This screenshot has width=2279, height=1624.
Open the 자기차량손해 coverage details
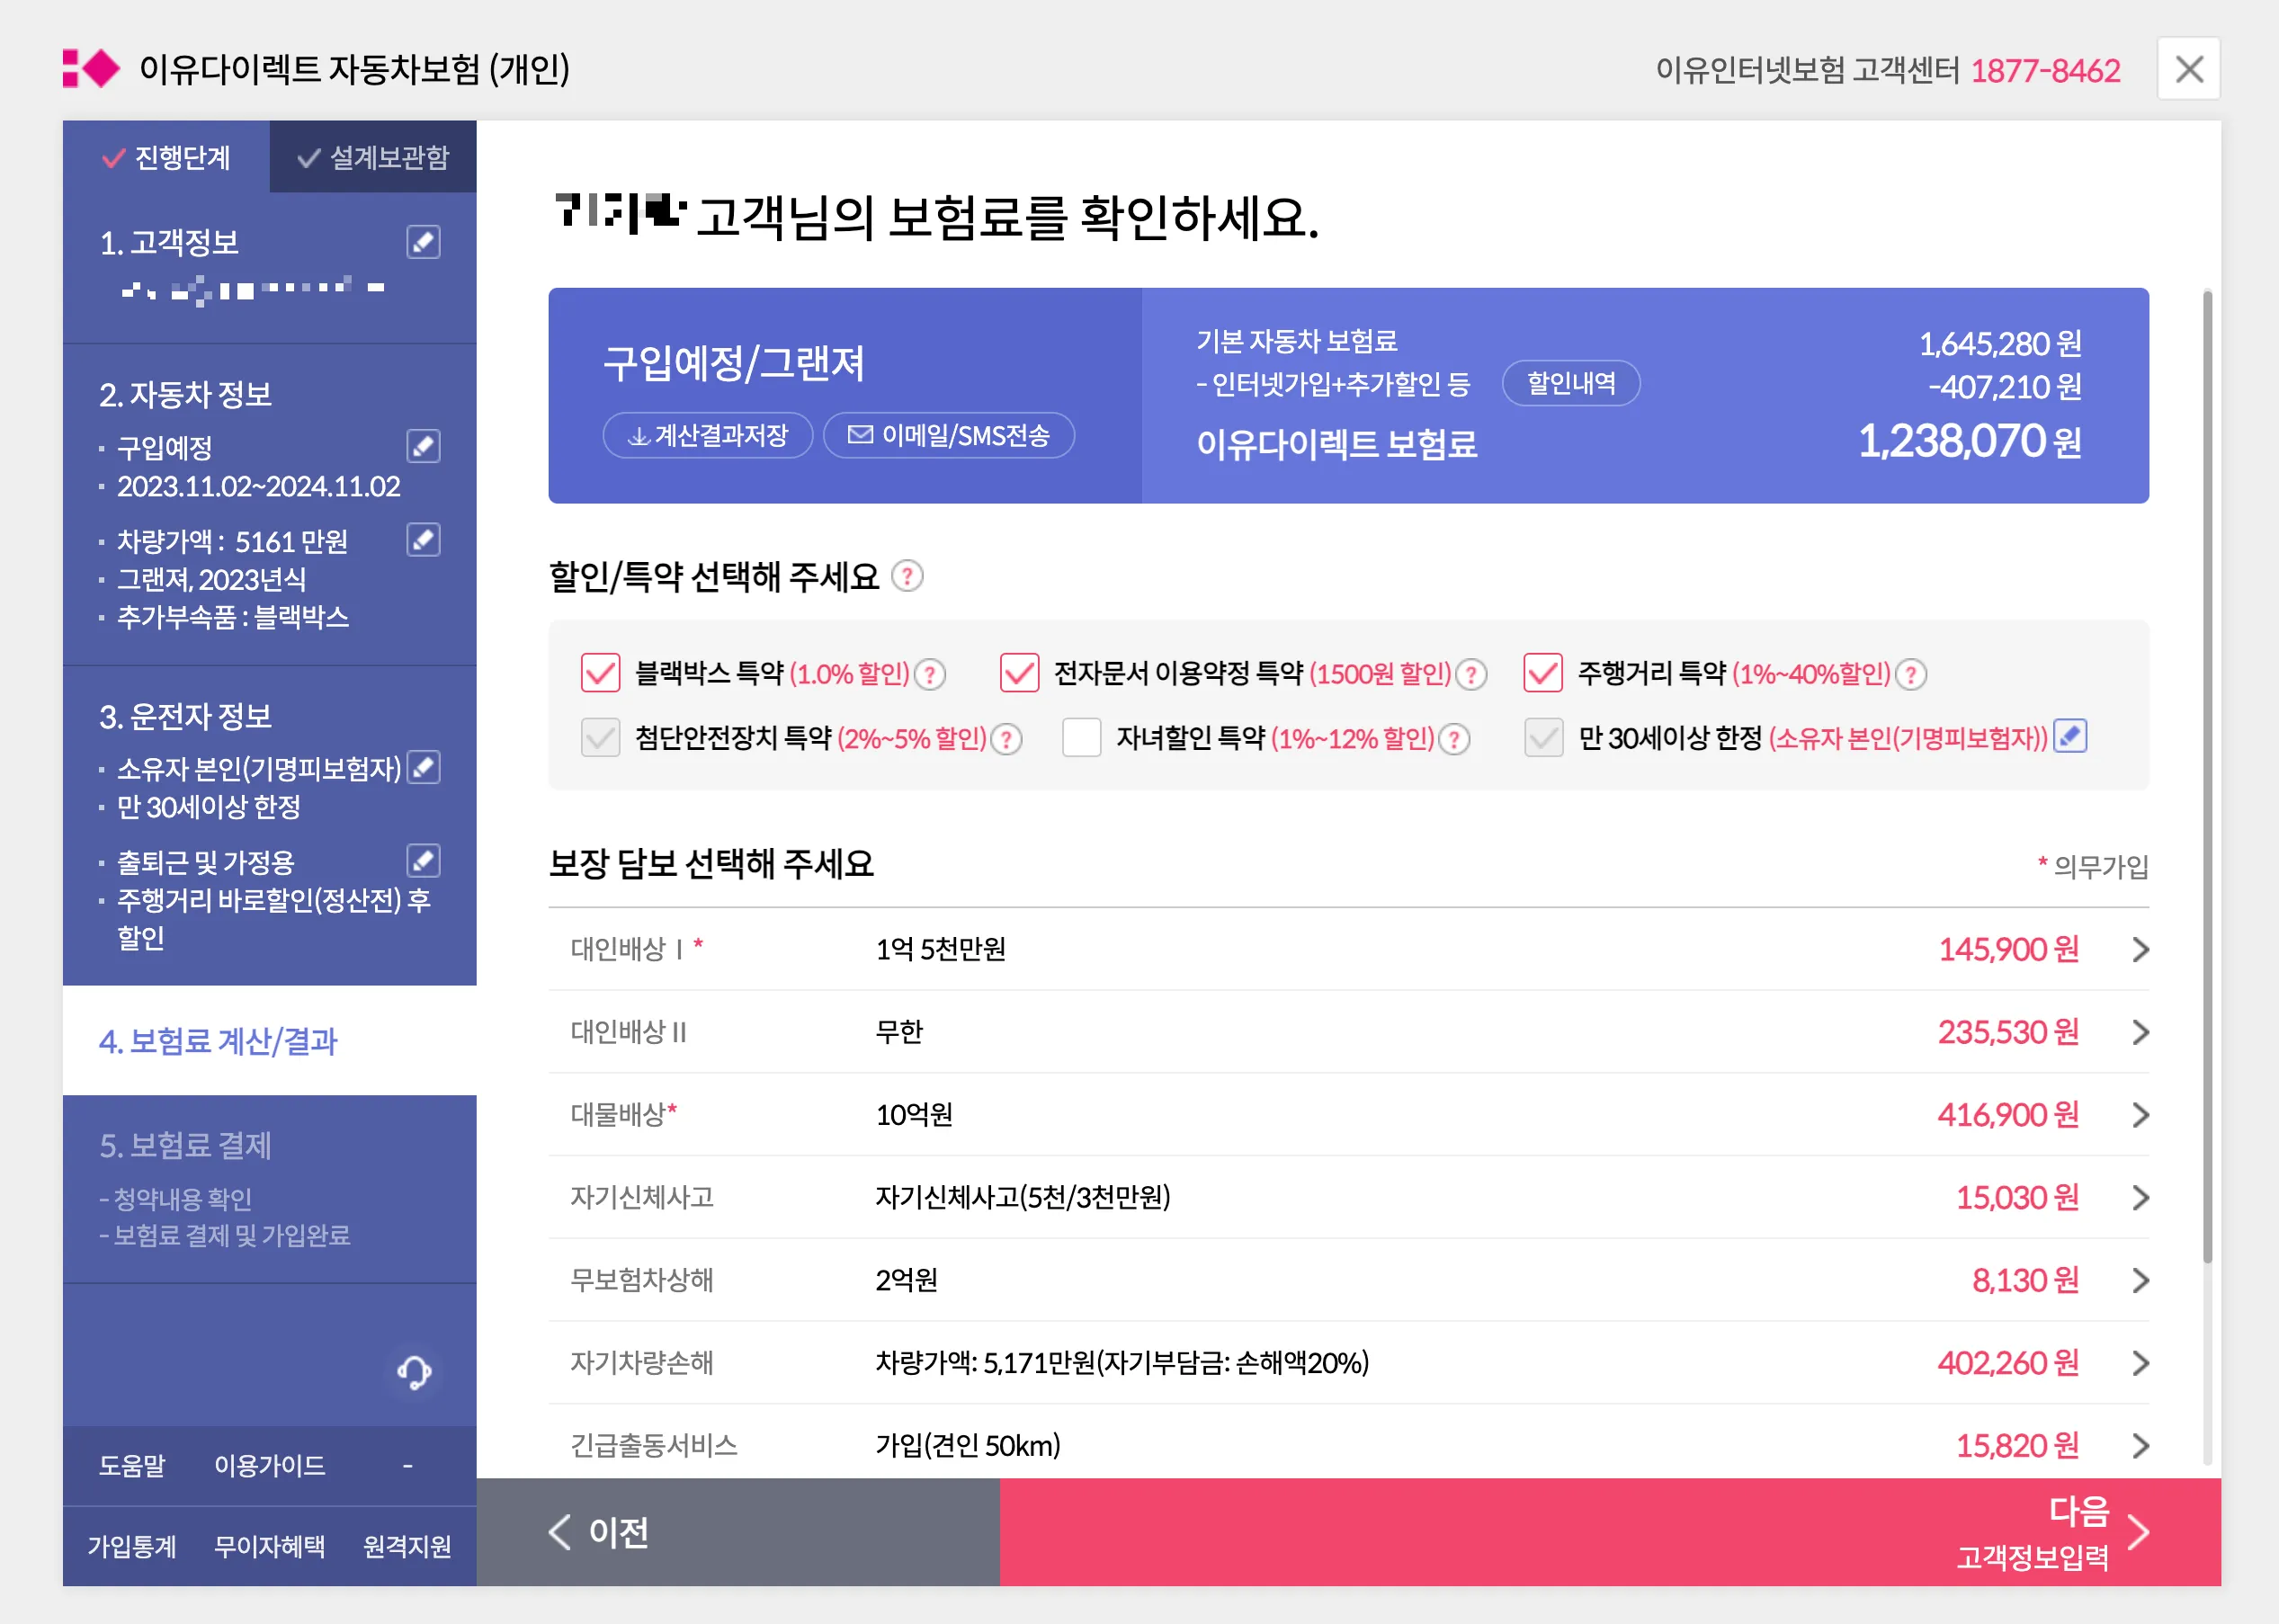click(x=2141, y=1362)
